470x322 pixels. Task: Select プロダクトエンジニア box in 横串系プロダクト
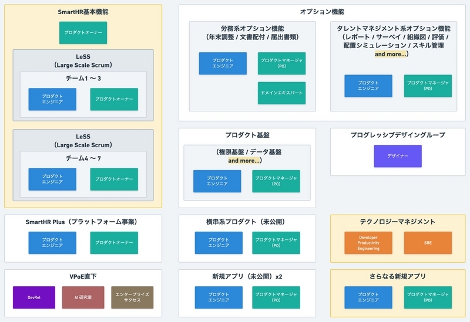point(219,243)
